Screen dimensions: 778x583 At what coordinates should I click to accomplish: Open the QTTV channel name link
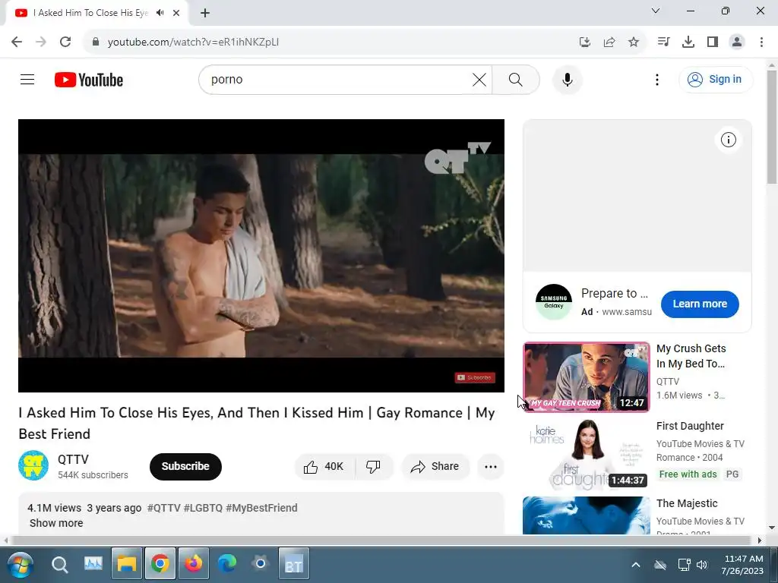(x=73, y=459)
